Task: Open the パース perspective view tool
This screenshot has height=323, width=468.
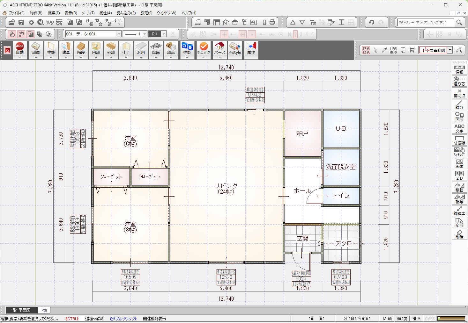Action: click(219, 48)
